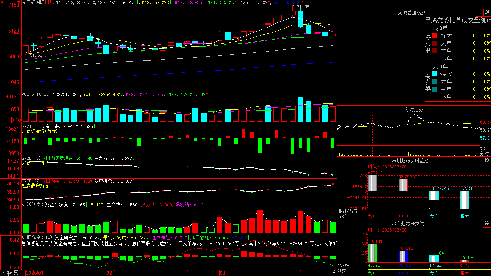
Task: Click the 委买单 vertical label
Action: (428, 44)
